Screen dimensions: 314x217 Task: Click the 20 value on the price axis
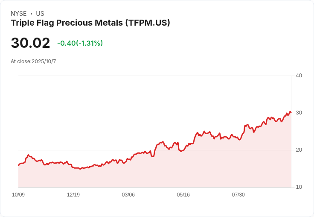click(x=299, y=150)
